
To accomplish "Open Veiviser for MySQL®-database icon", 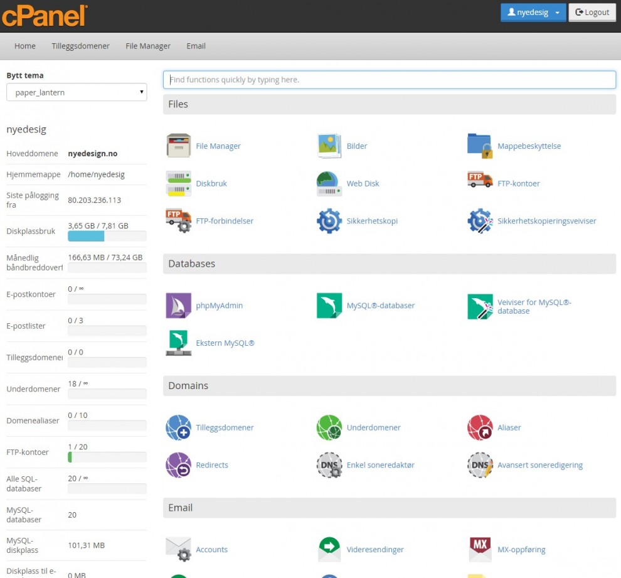I will pyautogui.click(x=480, y=306).
